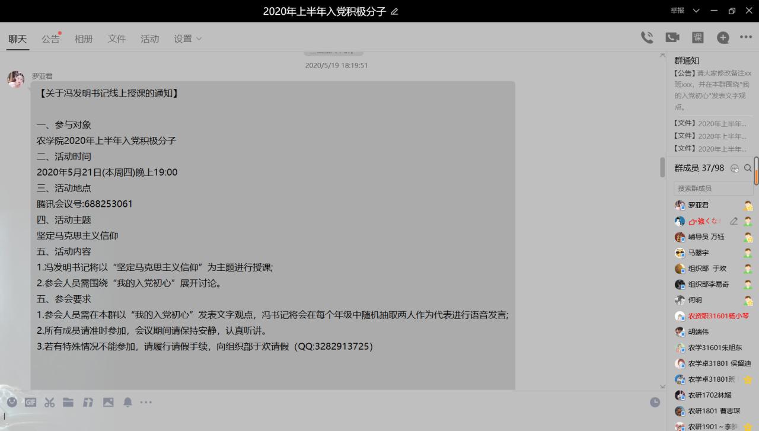This screenshot has height=431, width=759.
Task: Open the member search magnifier icon
Action: tap(748, 168)
